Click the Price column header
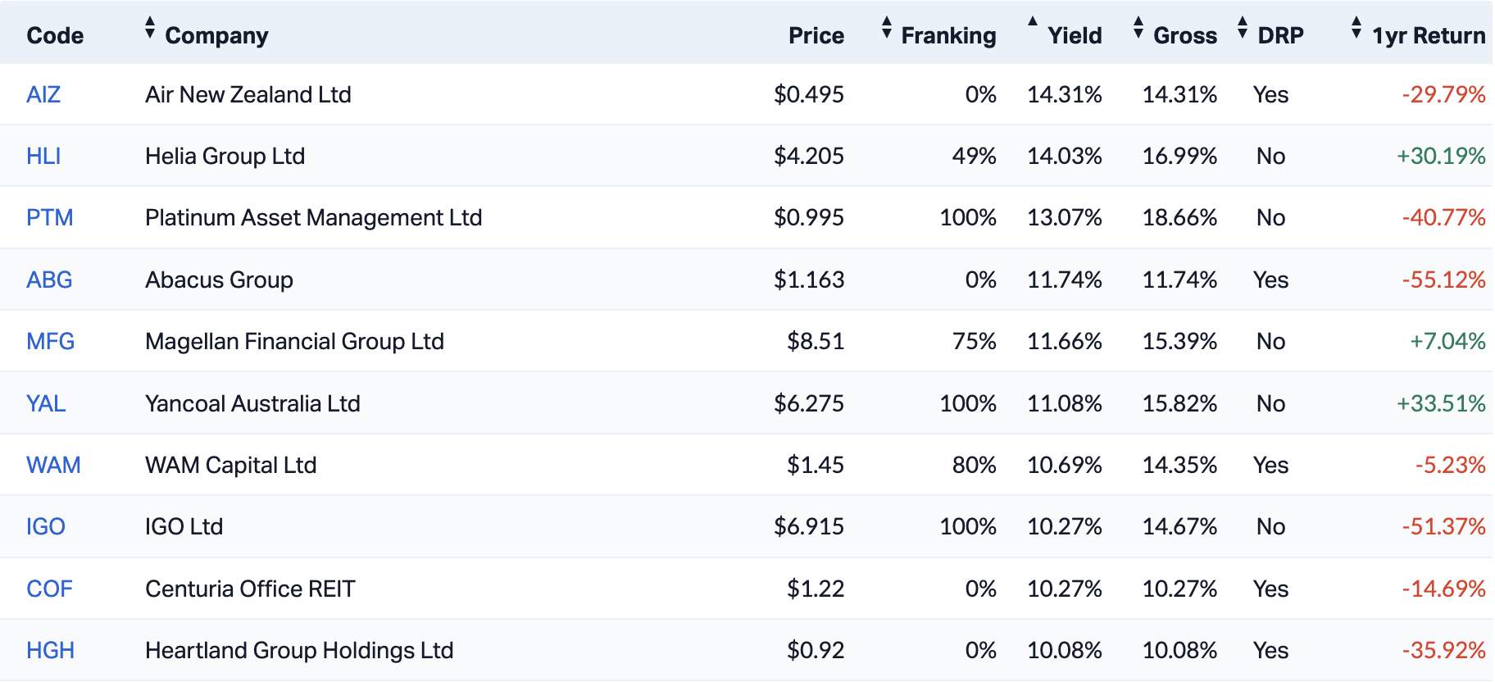The image size is (1495, 682). pos(816,35)
